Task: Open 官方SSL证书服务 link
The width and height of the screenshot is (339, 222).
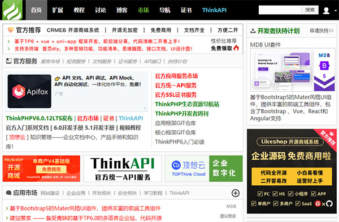Action: click(x=176, y=95)
